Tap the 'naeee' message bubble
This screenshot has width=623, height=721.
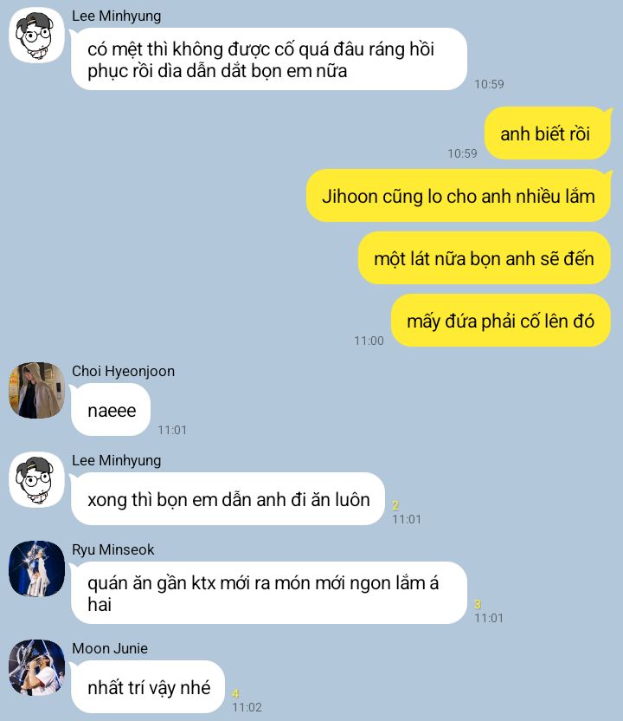pyautogui.click(x=111, y=410)
